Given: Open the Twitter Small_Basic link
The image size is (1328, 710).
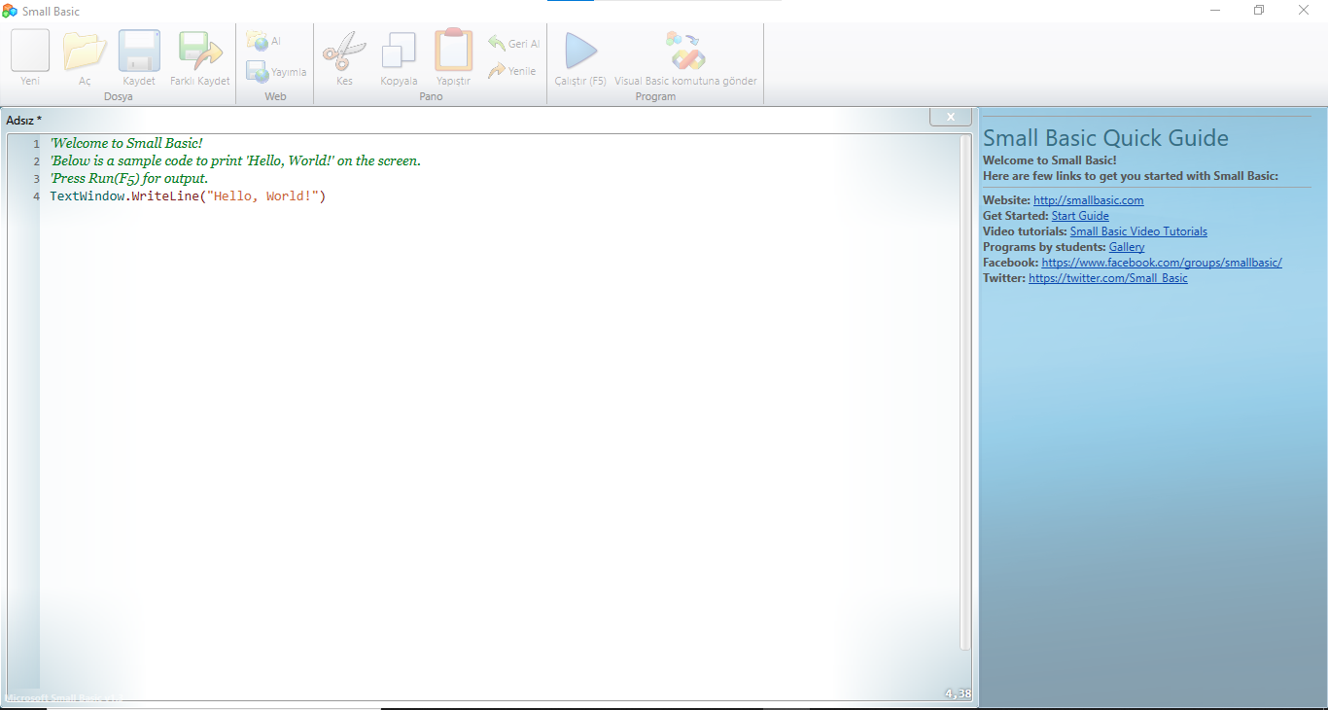Looking at the screenshot, I should click(1108, 278).
